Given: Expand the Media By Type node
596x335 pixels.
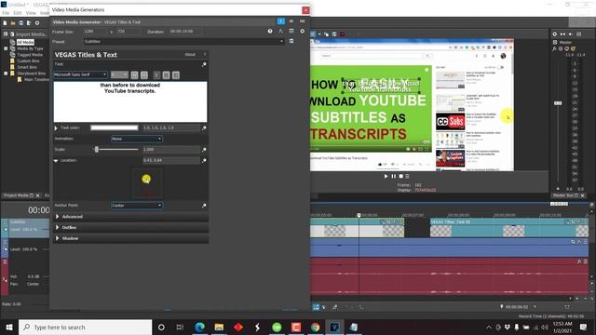Looking at the screenshot, I should pos(6,48).
